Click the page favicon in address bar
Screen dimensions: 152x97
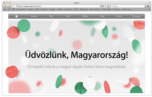pos(17,6)
